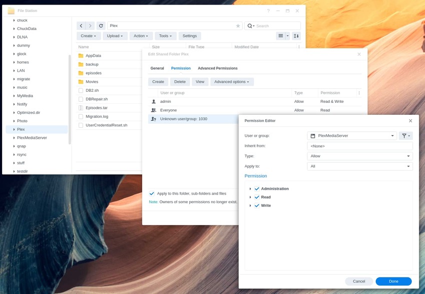
Task: Open the Advanced options dropdown
Action: tap(232, 82)
